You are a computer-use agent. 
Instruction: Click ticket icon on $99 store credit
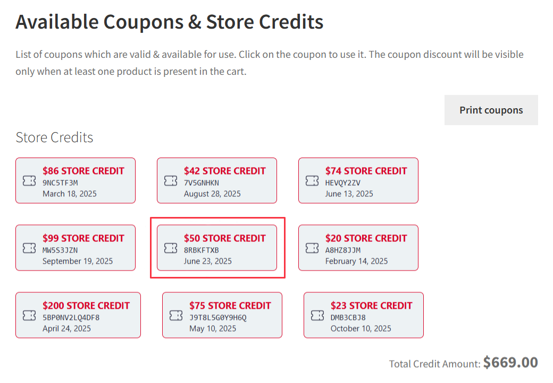click(x=29, y=248)
